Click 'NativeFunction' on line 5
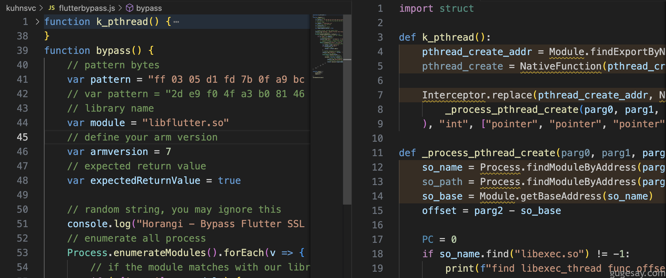The width and height of the screenshot is (666, 278). tap(561, 66)
